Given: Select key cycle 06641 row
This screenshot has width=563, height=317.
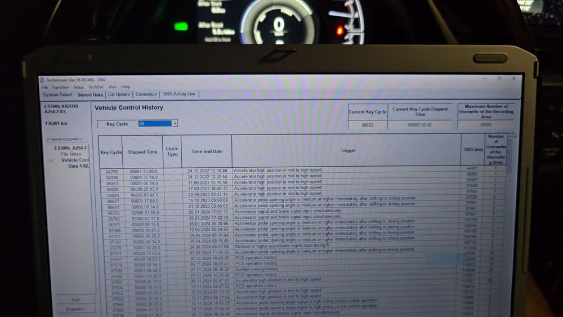Looking at the screenshot, I should (x=303, y=206).
